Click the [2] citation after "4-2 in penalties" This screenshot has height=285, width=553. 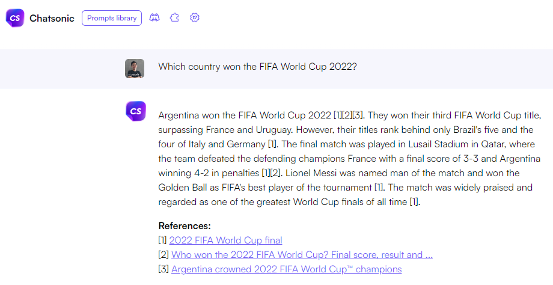[276, 173]
